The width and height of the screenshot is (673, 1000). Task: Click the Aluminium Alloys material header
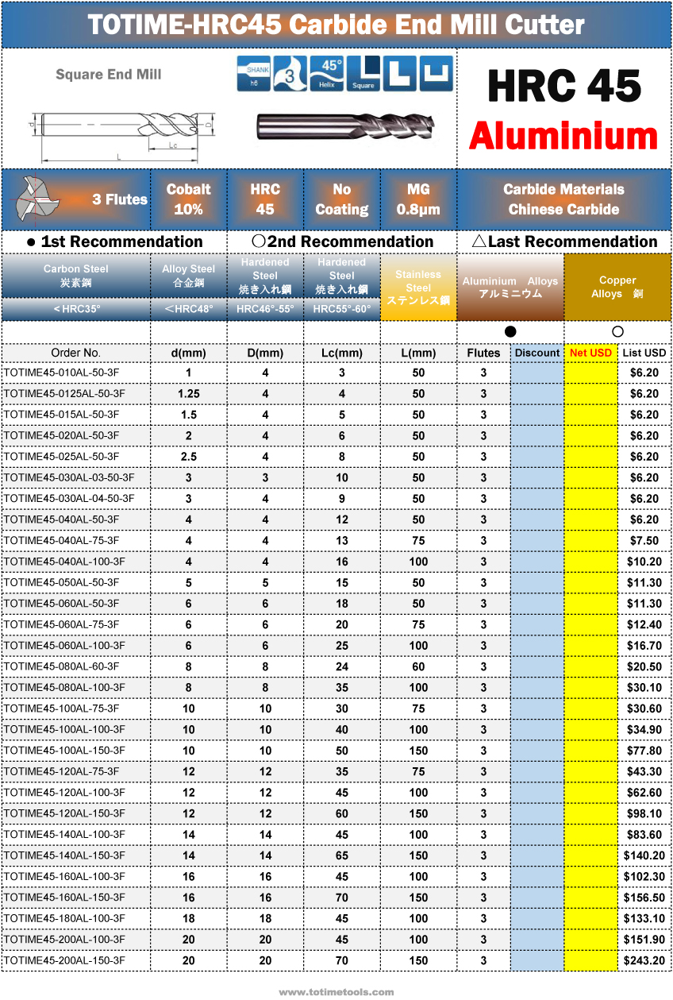(x=510, y=287)
